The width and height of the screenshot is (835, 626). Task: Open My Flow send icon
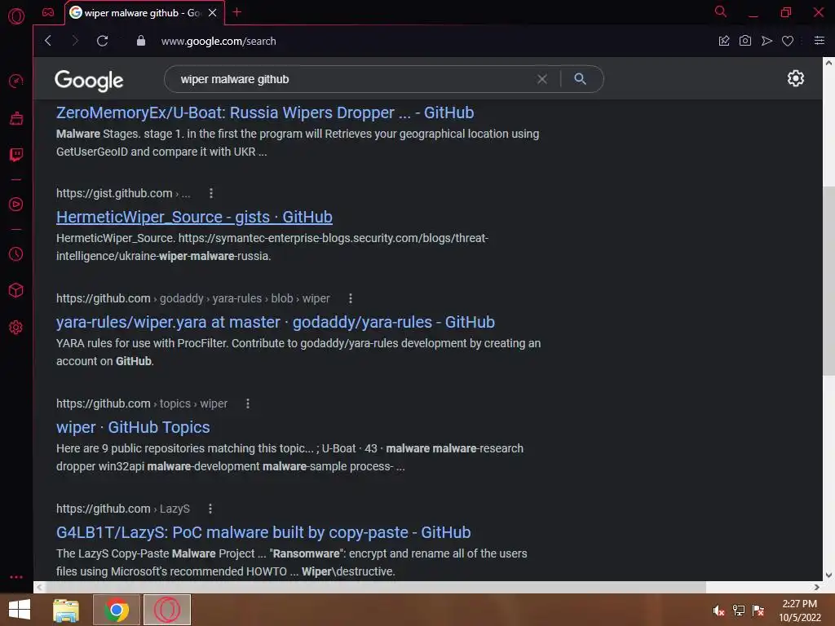tap(767, 41)
